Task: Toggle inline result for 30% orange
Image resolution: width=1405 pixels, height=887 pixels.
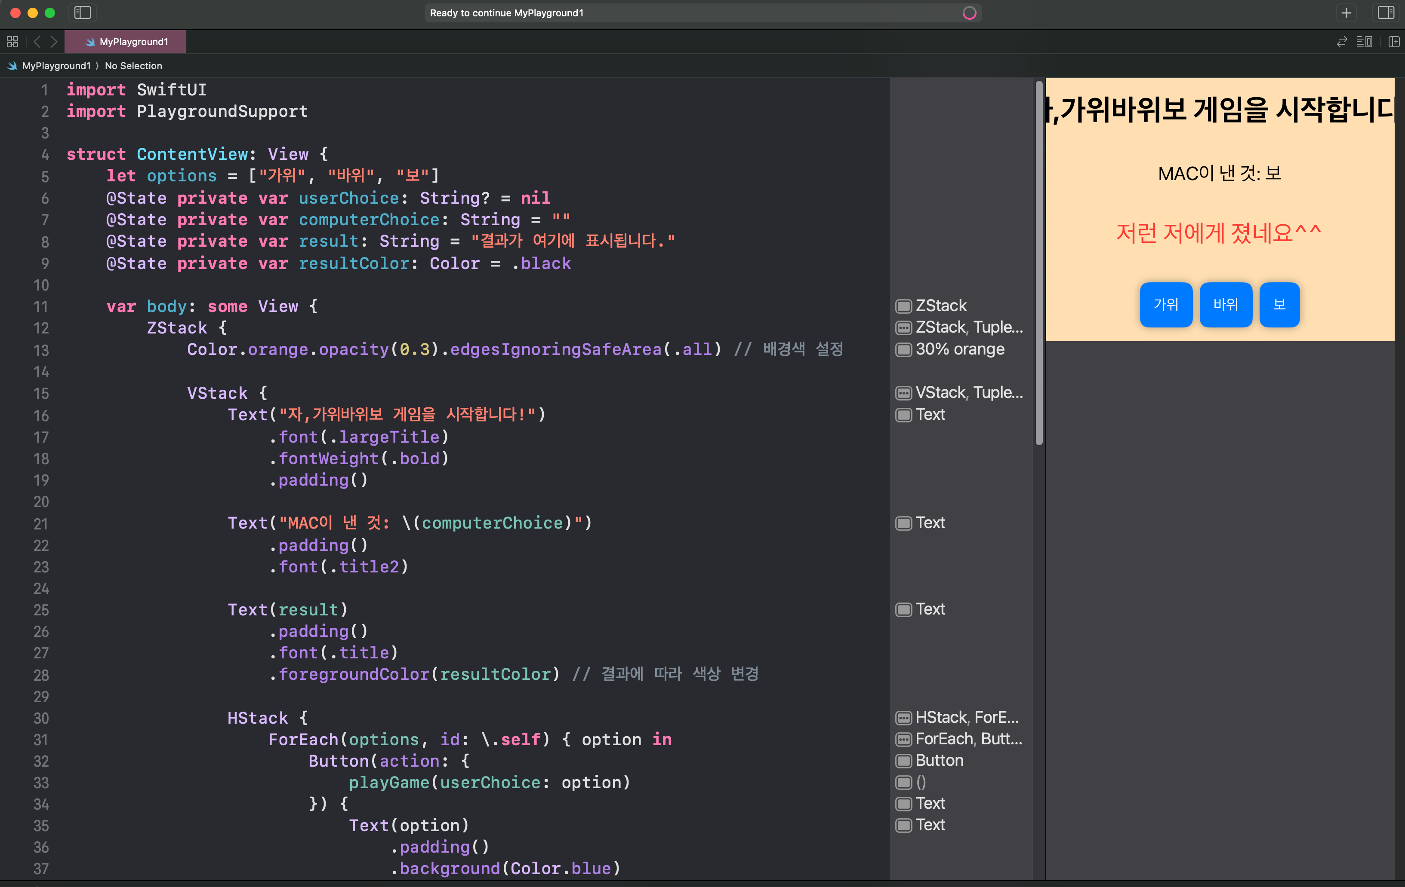Action: pos(903,350)
